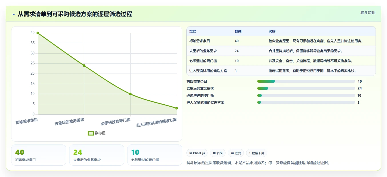
Task: Click the chart data point at value 24
Action: coord(84,66)
